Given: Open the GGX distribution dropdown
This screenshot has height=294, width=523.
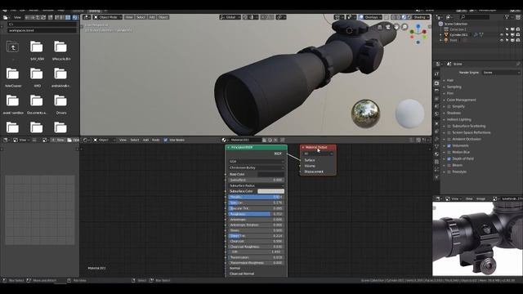Looking at the screenshot, I should (x=257, y=162).
